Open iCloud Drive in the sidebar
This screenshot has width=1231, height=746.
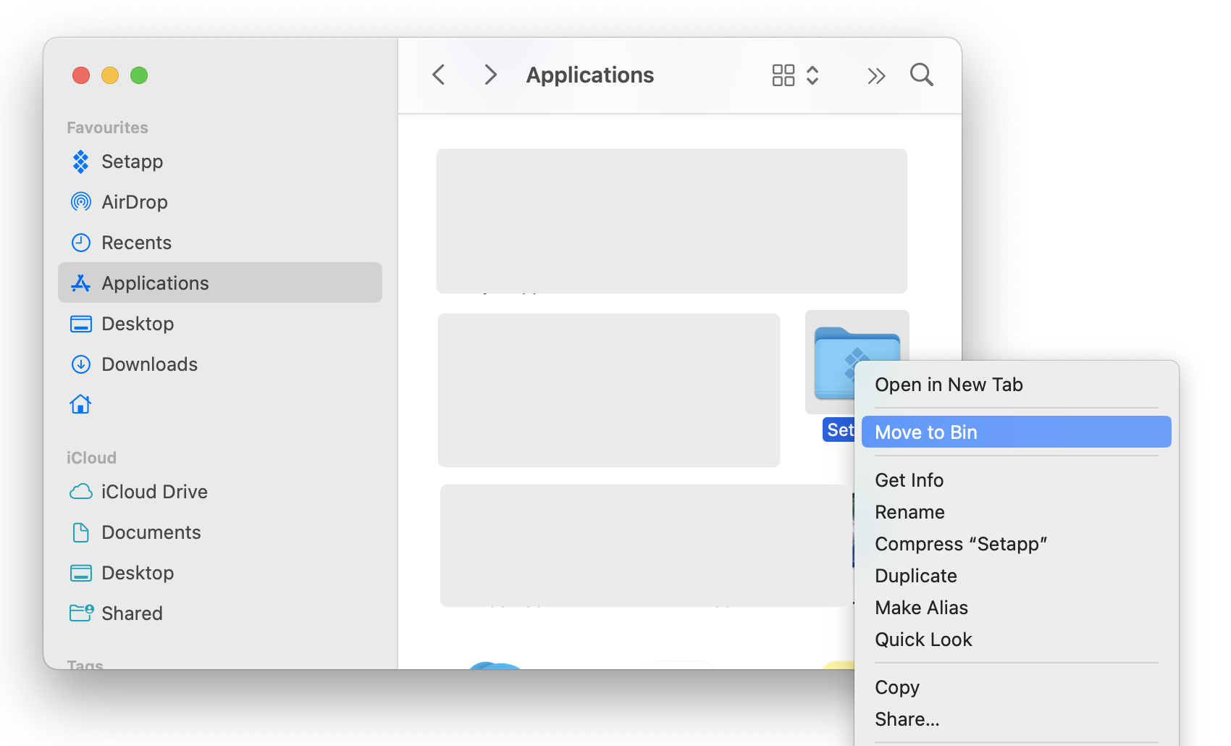click(154, 492)
